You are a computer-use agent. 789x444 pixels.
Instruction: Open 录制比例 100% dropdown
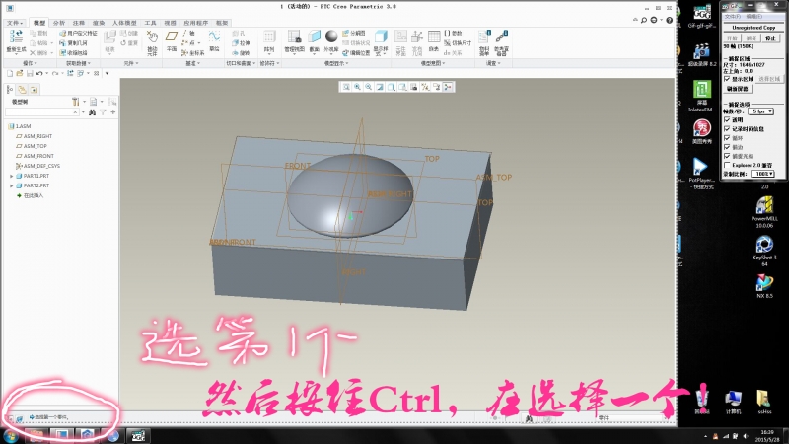point(762,174)
